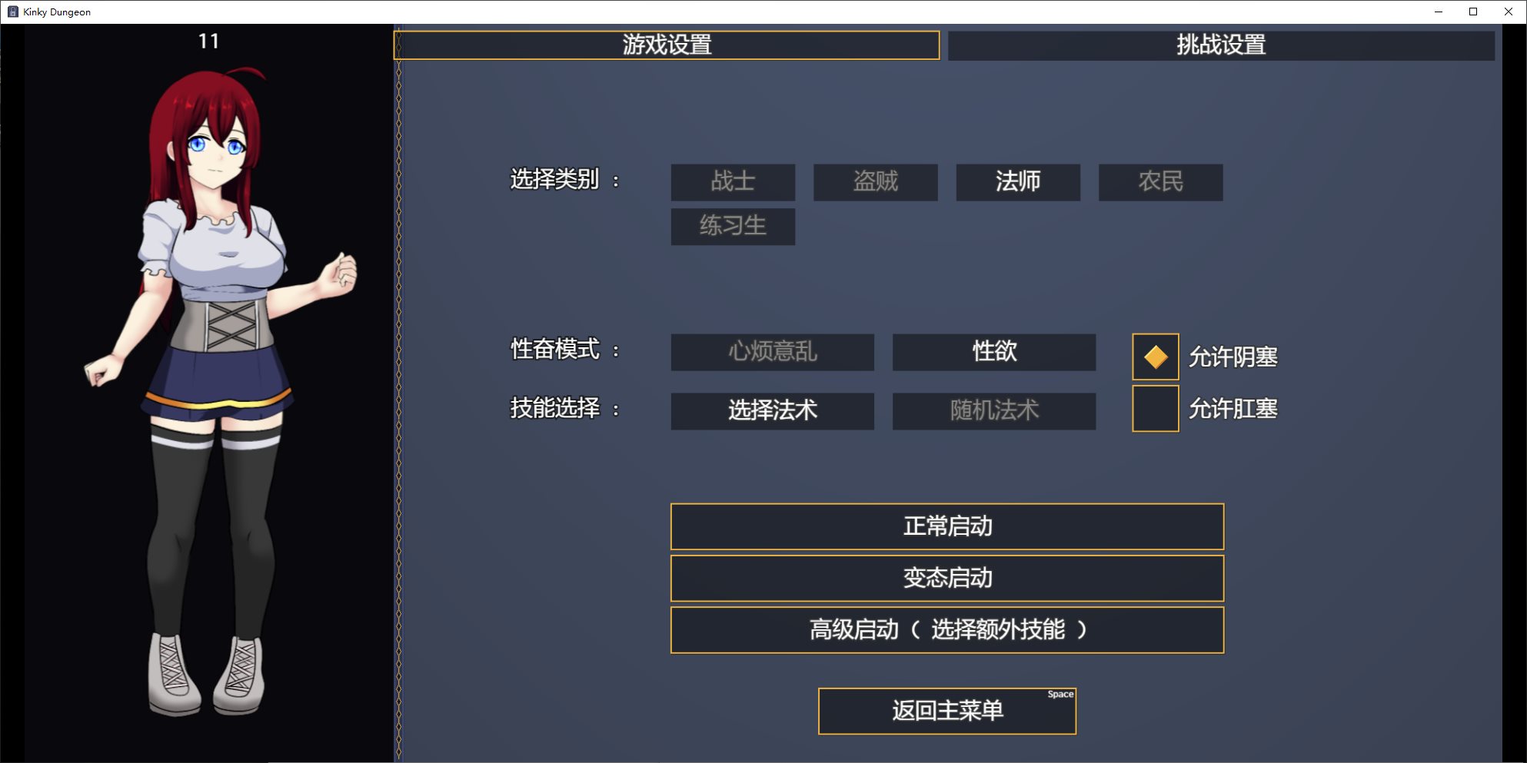Click 高级启动（选择额外技能）
The width and height of the screenshot is (1527, 763).
pos(946,630)
